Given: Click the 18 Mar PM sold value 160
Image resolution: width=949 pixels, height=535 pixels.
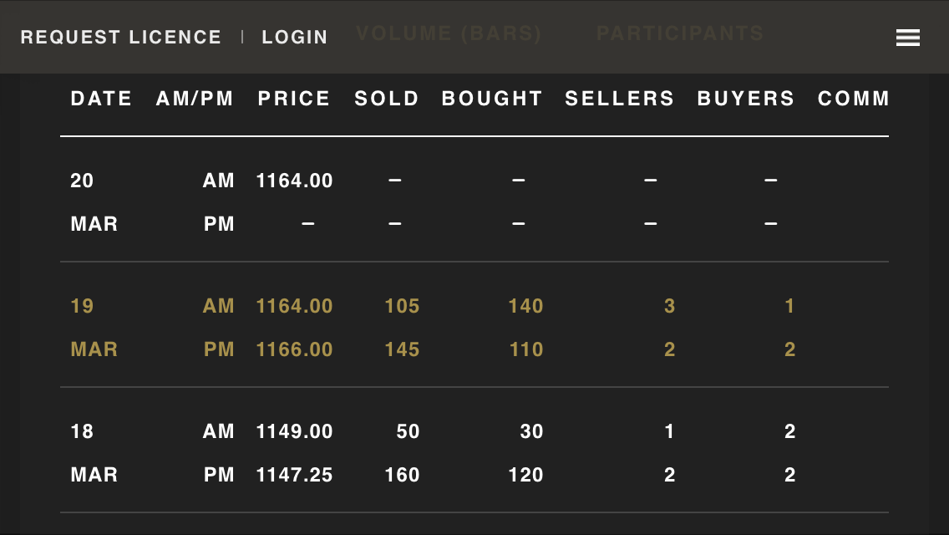Looking at the screenshot, I should click(x=402, y=475).
